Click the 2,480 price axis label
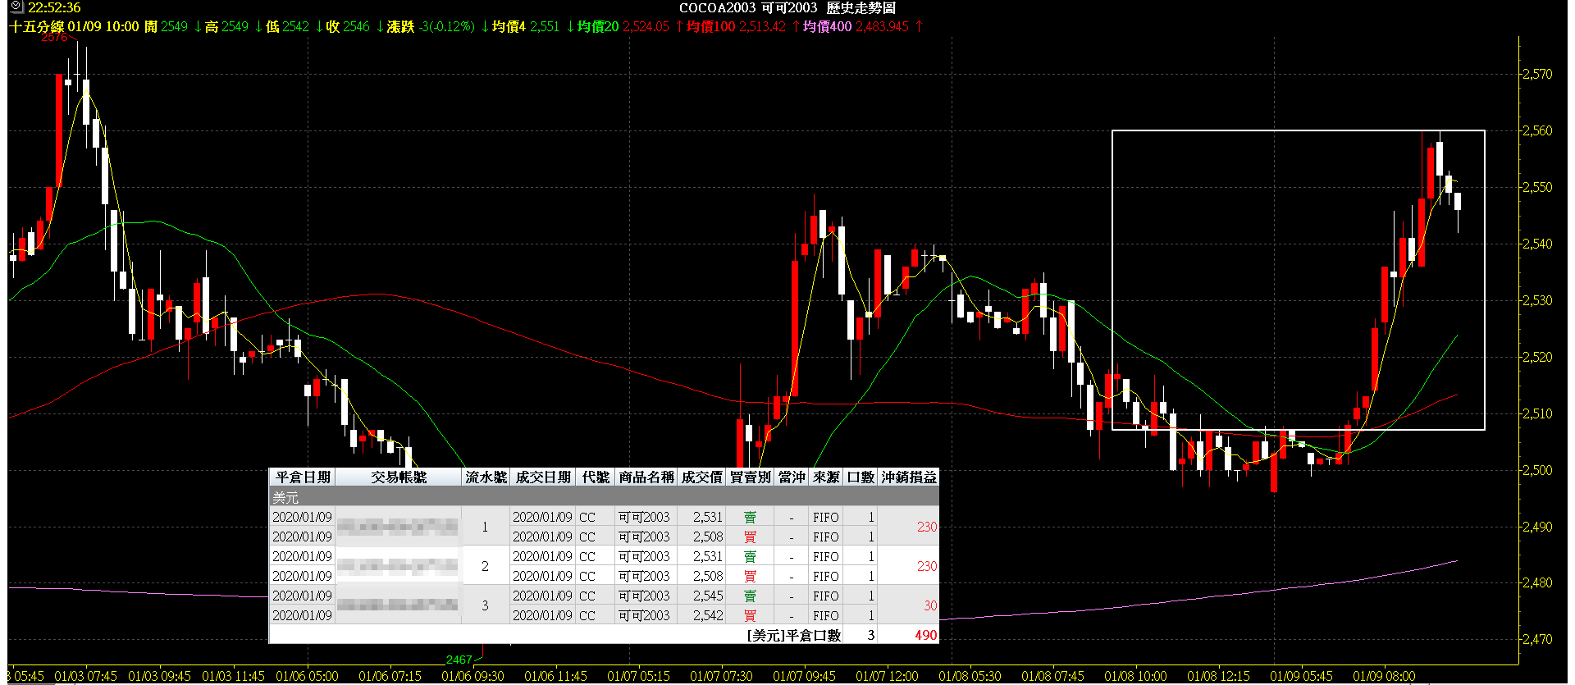1575x685 pixels. point(1537,582)
